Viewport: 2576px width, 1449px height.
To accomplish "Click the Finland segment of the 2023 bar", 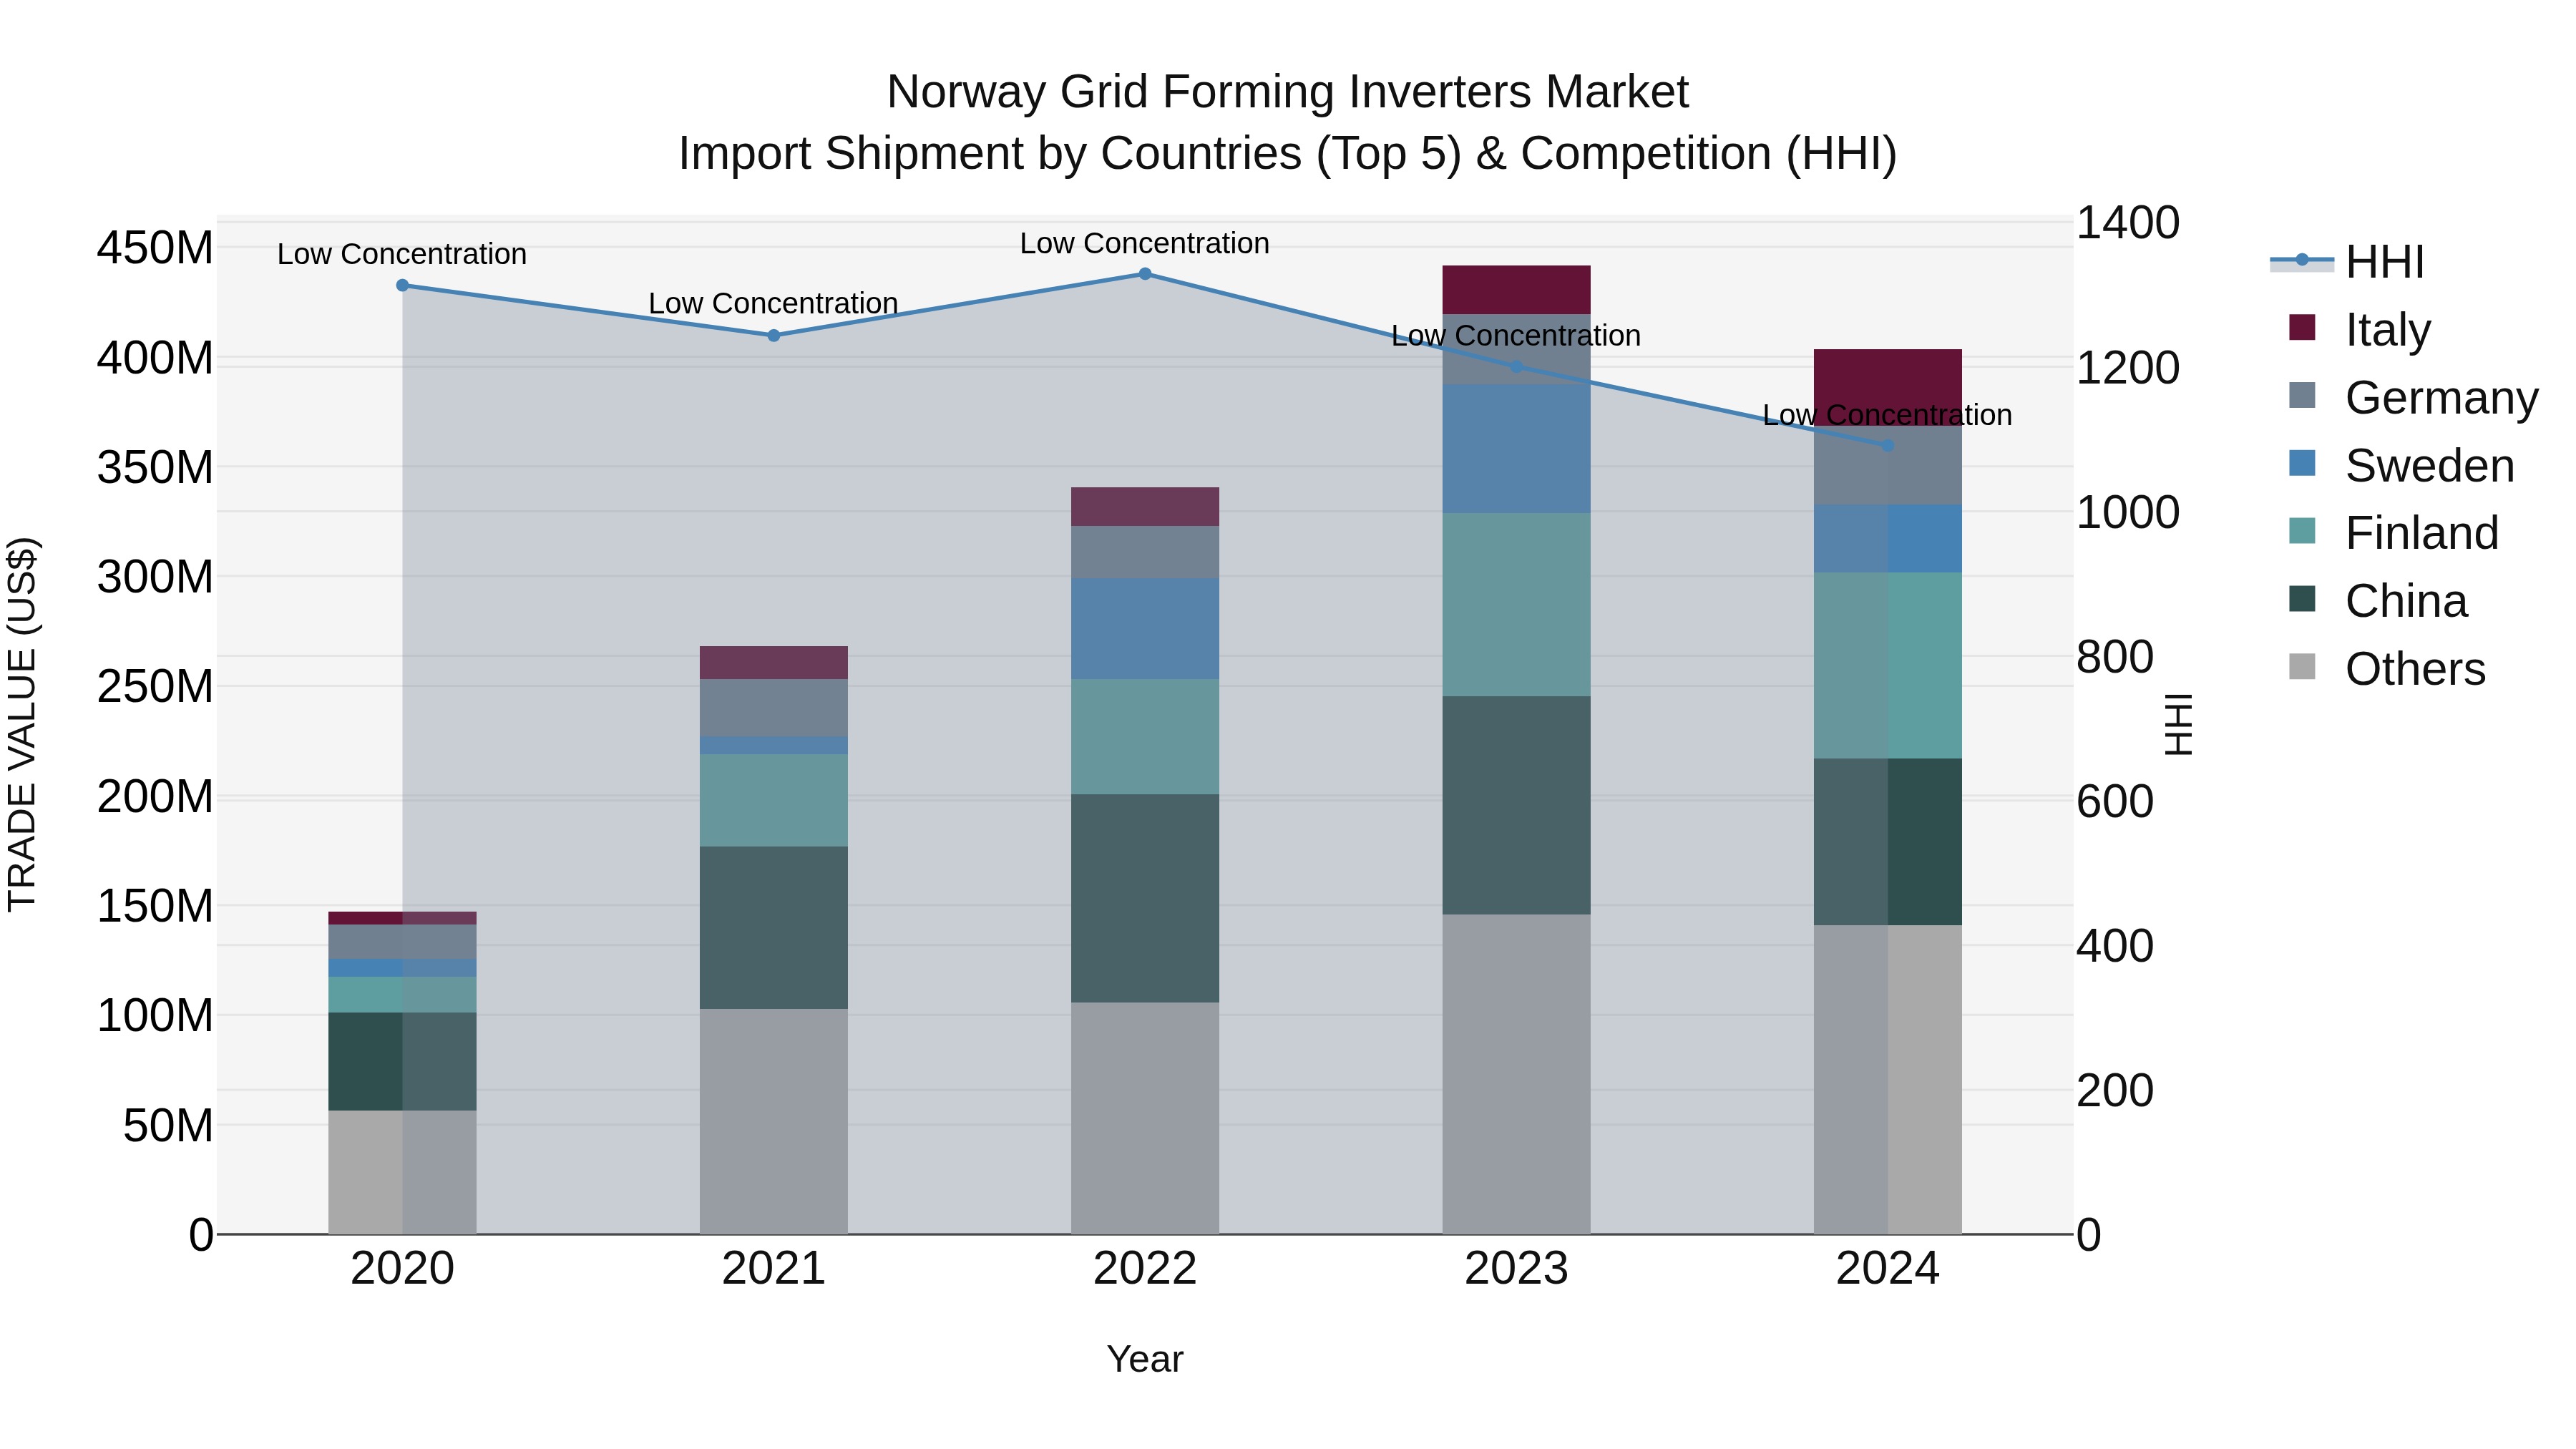I will 1516,605.
